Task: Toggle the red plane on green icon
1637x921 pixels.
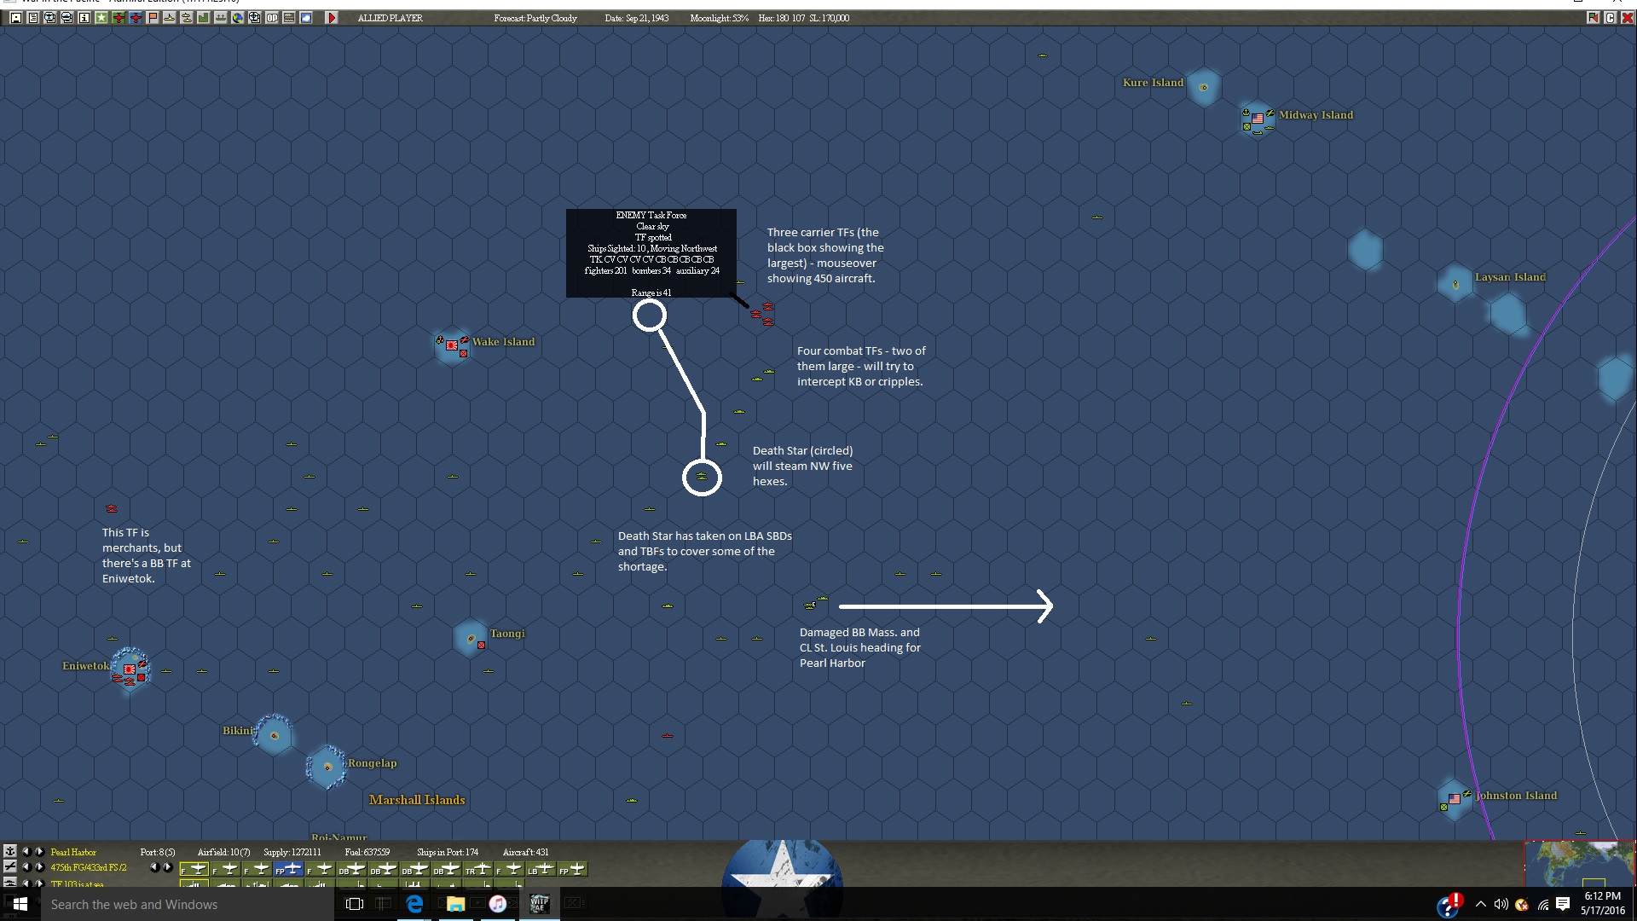Action: (x=119, y=18)
